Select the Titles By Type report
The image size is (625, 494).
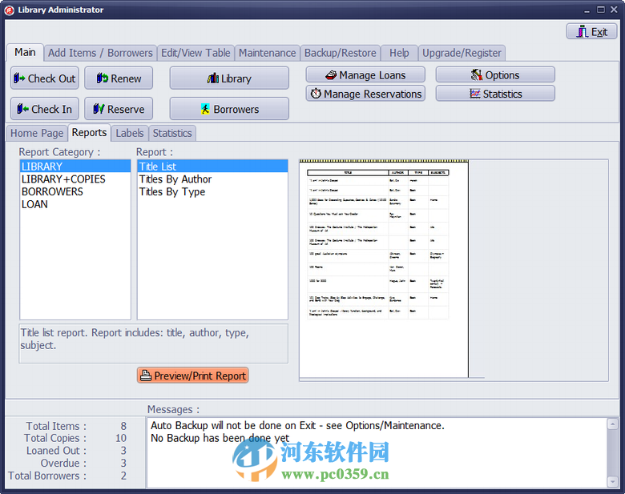[212, 191]
